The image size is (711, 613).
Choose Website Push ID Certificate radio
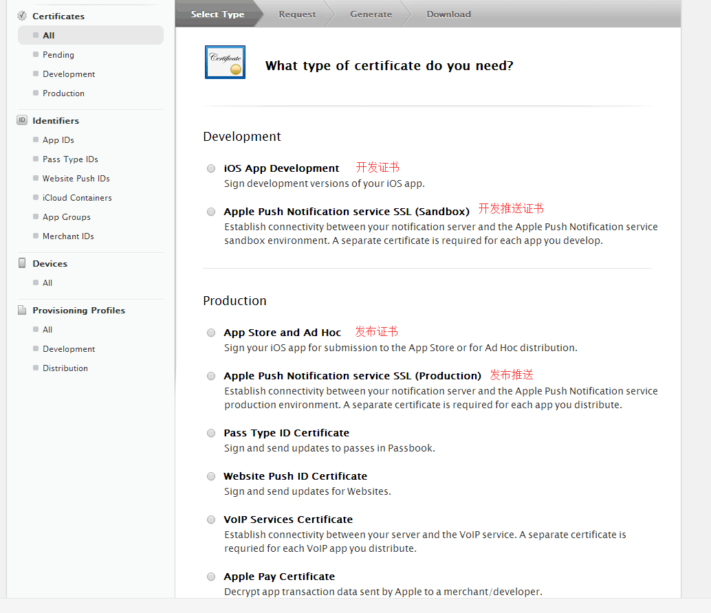point(211,476)
